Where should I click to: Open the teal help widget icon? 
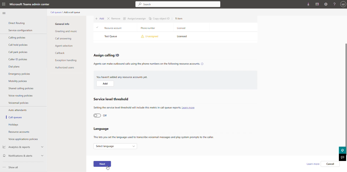tap(342, 150)
